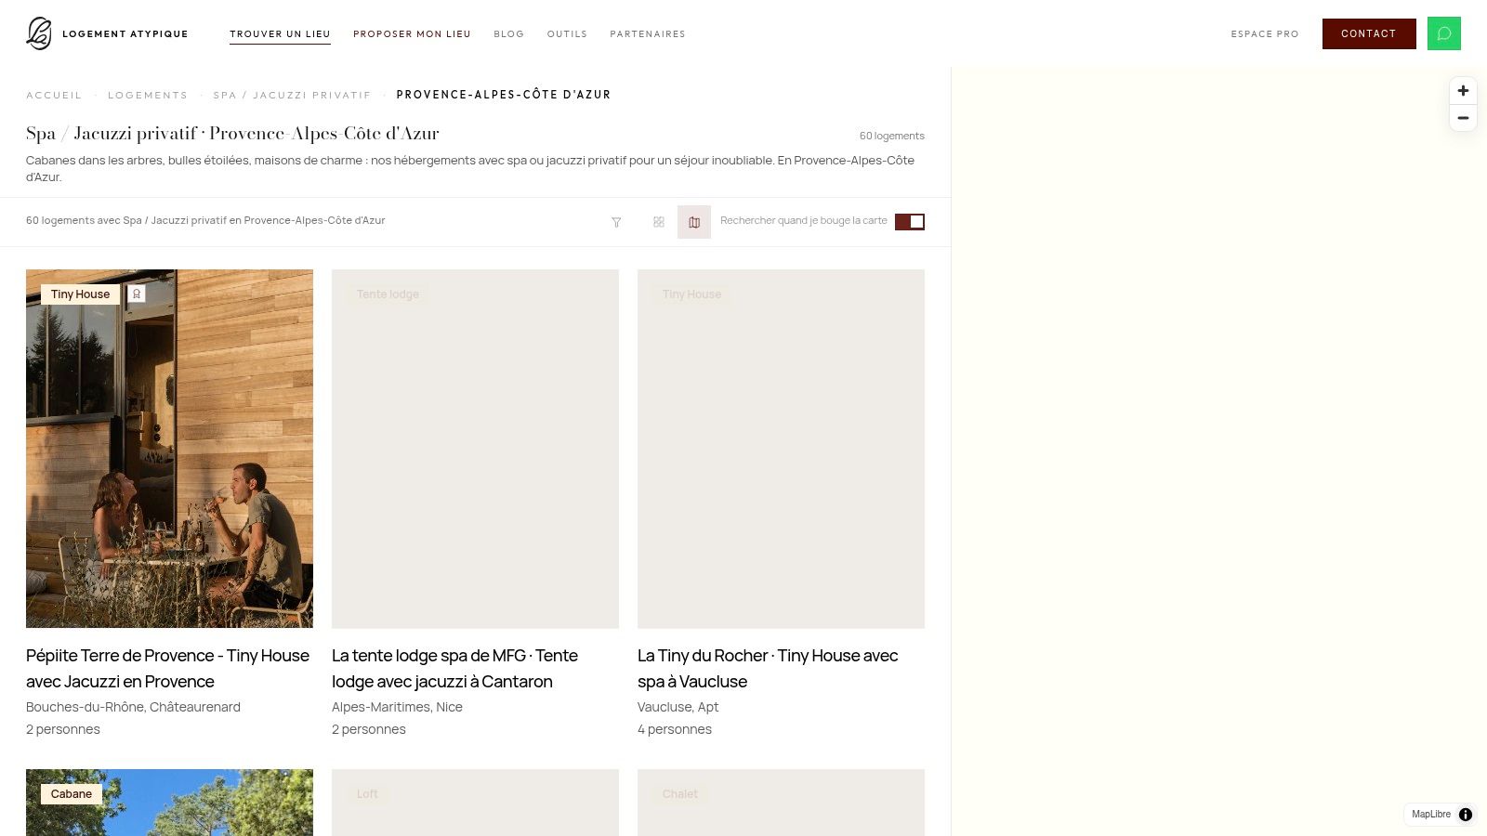Click the Chalet tag on the listing card
1487x836 pixels.
(x=680, y=794)
